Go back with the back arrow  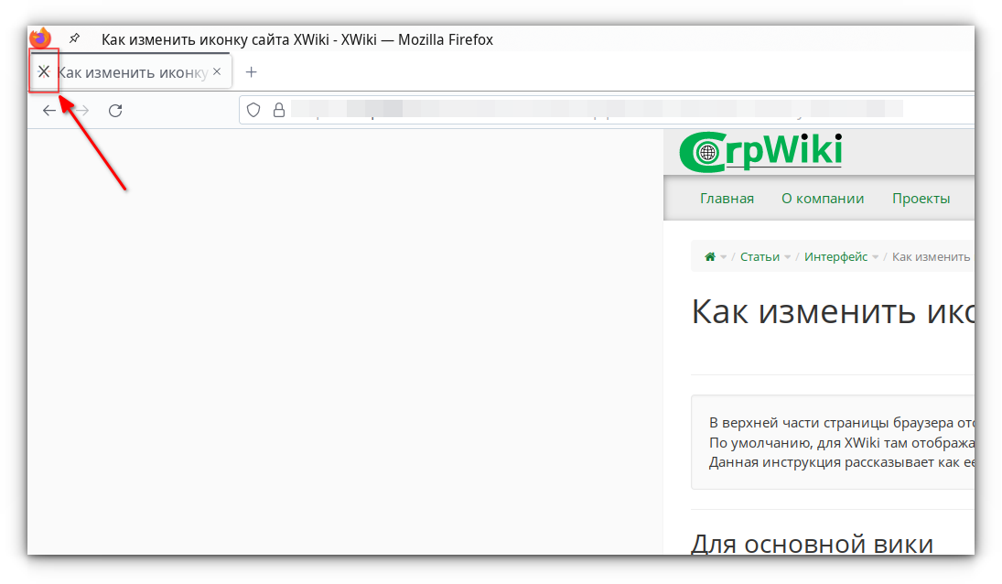(x=49, y=111)
